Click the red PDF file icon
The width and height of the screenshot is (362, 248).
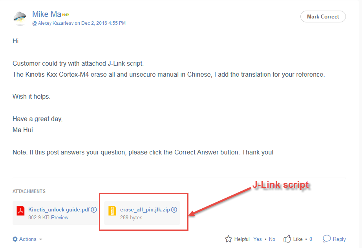[20, 211]
